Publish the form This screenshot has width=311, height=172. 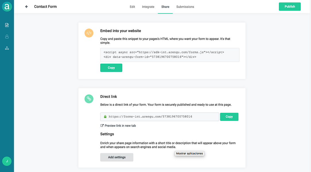289,7
